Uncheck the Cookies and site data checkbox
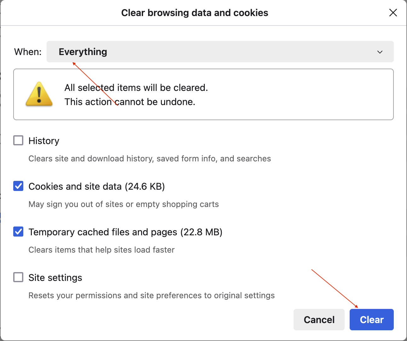 click(x=18, y=186)
